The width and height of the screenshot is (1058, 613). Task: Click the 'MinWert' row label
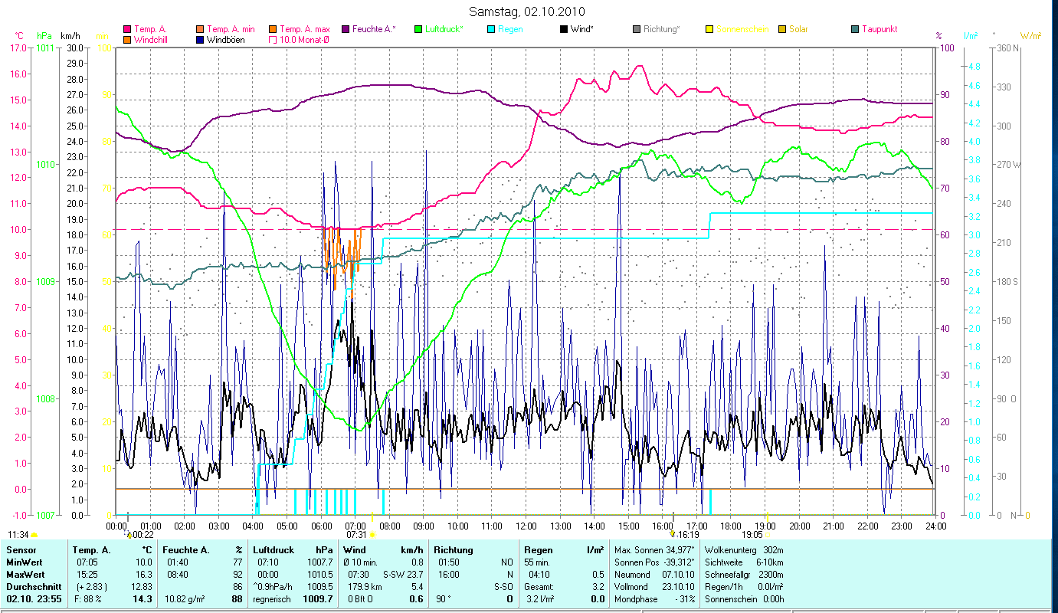[24, 562]
